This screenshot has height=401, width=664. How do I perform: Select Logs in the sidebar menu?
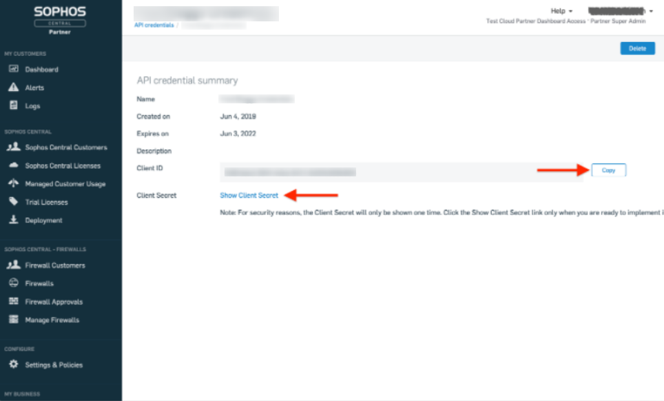(x=31, y=105)
